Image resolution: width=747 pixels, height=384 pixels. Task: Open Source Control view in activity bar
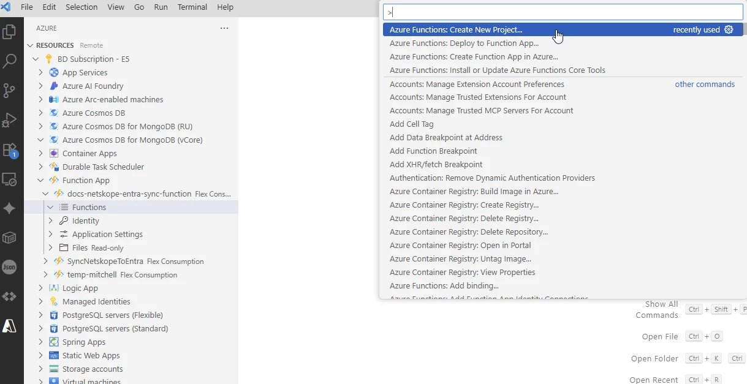[9, 91]
